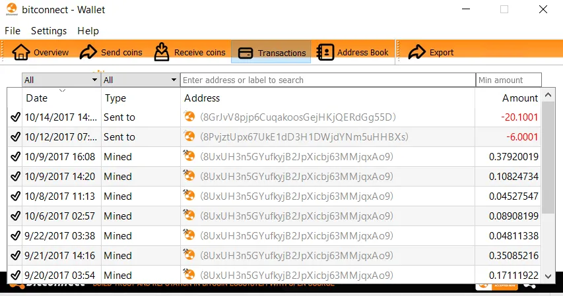Click the address or label search field

328,80
